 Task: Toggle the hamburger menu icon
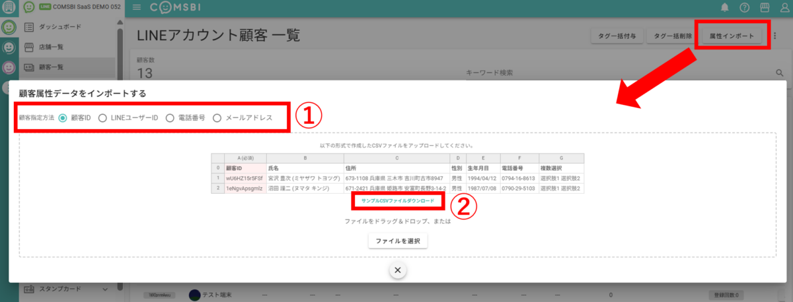pos(137,7)
